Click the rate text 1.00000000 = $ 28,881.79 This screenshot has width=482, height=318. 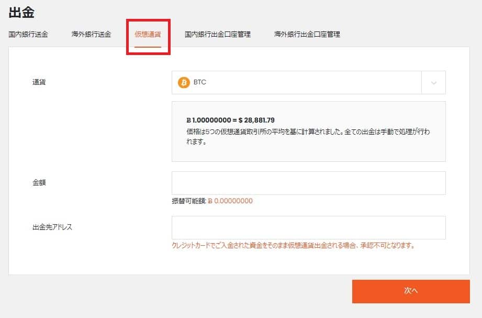(231, 120)
